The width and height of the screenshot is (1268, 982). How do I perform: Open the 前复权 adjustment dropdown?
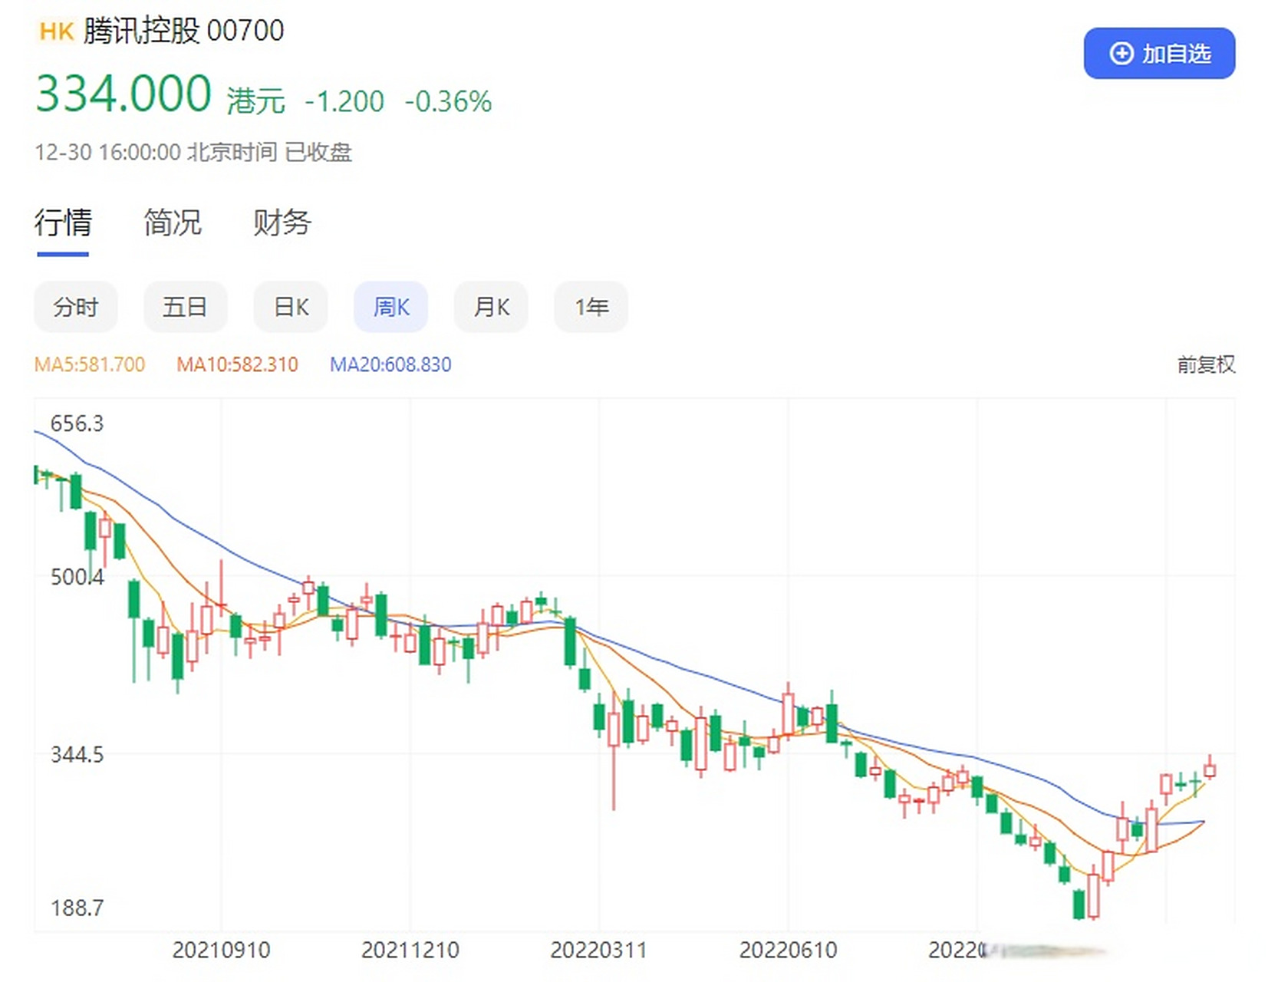(1205, 366)
